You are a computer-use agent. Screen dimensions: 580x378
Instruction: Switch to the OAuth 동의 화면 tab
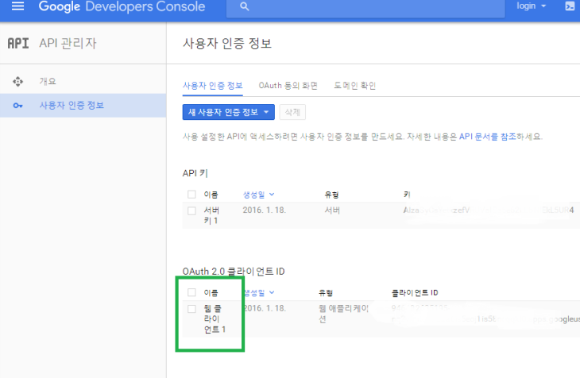(288, 85)
